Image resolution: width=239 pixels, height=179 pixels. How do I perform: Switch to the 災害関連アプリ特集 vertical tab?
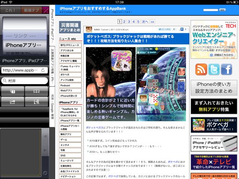coord(52,66)
